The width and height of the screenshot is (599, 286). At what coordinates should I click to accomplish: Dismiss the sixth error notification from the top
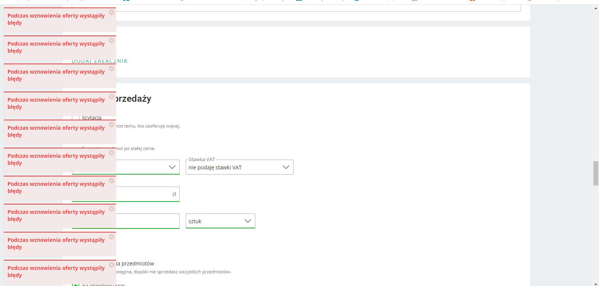coord(112,153)
